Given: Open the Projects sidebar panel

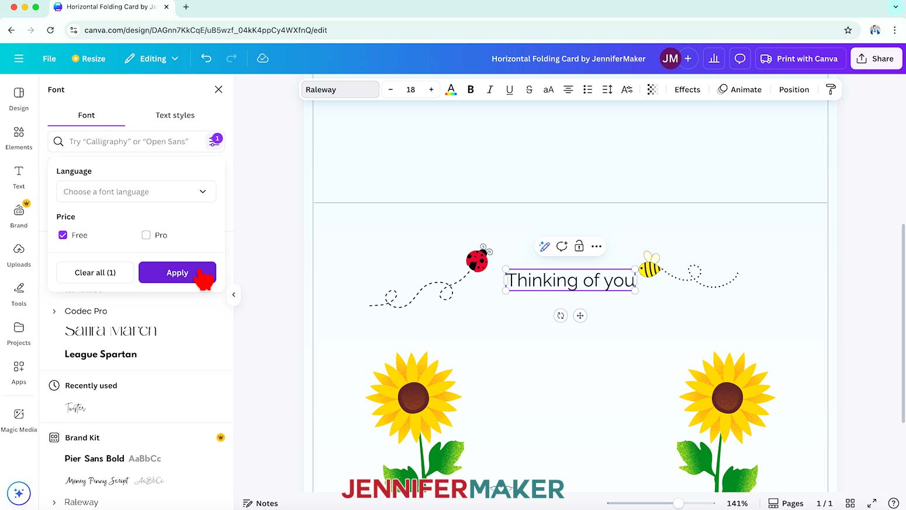Looking at the screenshot, I should coord(19,333).
